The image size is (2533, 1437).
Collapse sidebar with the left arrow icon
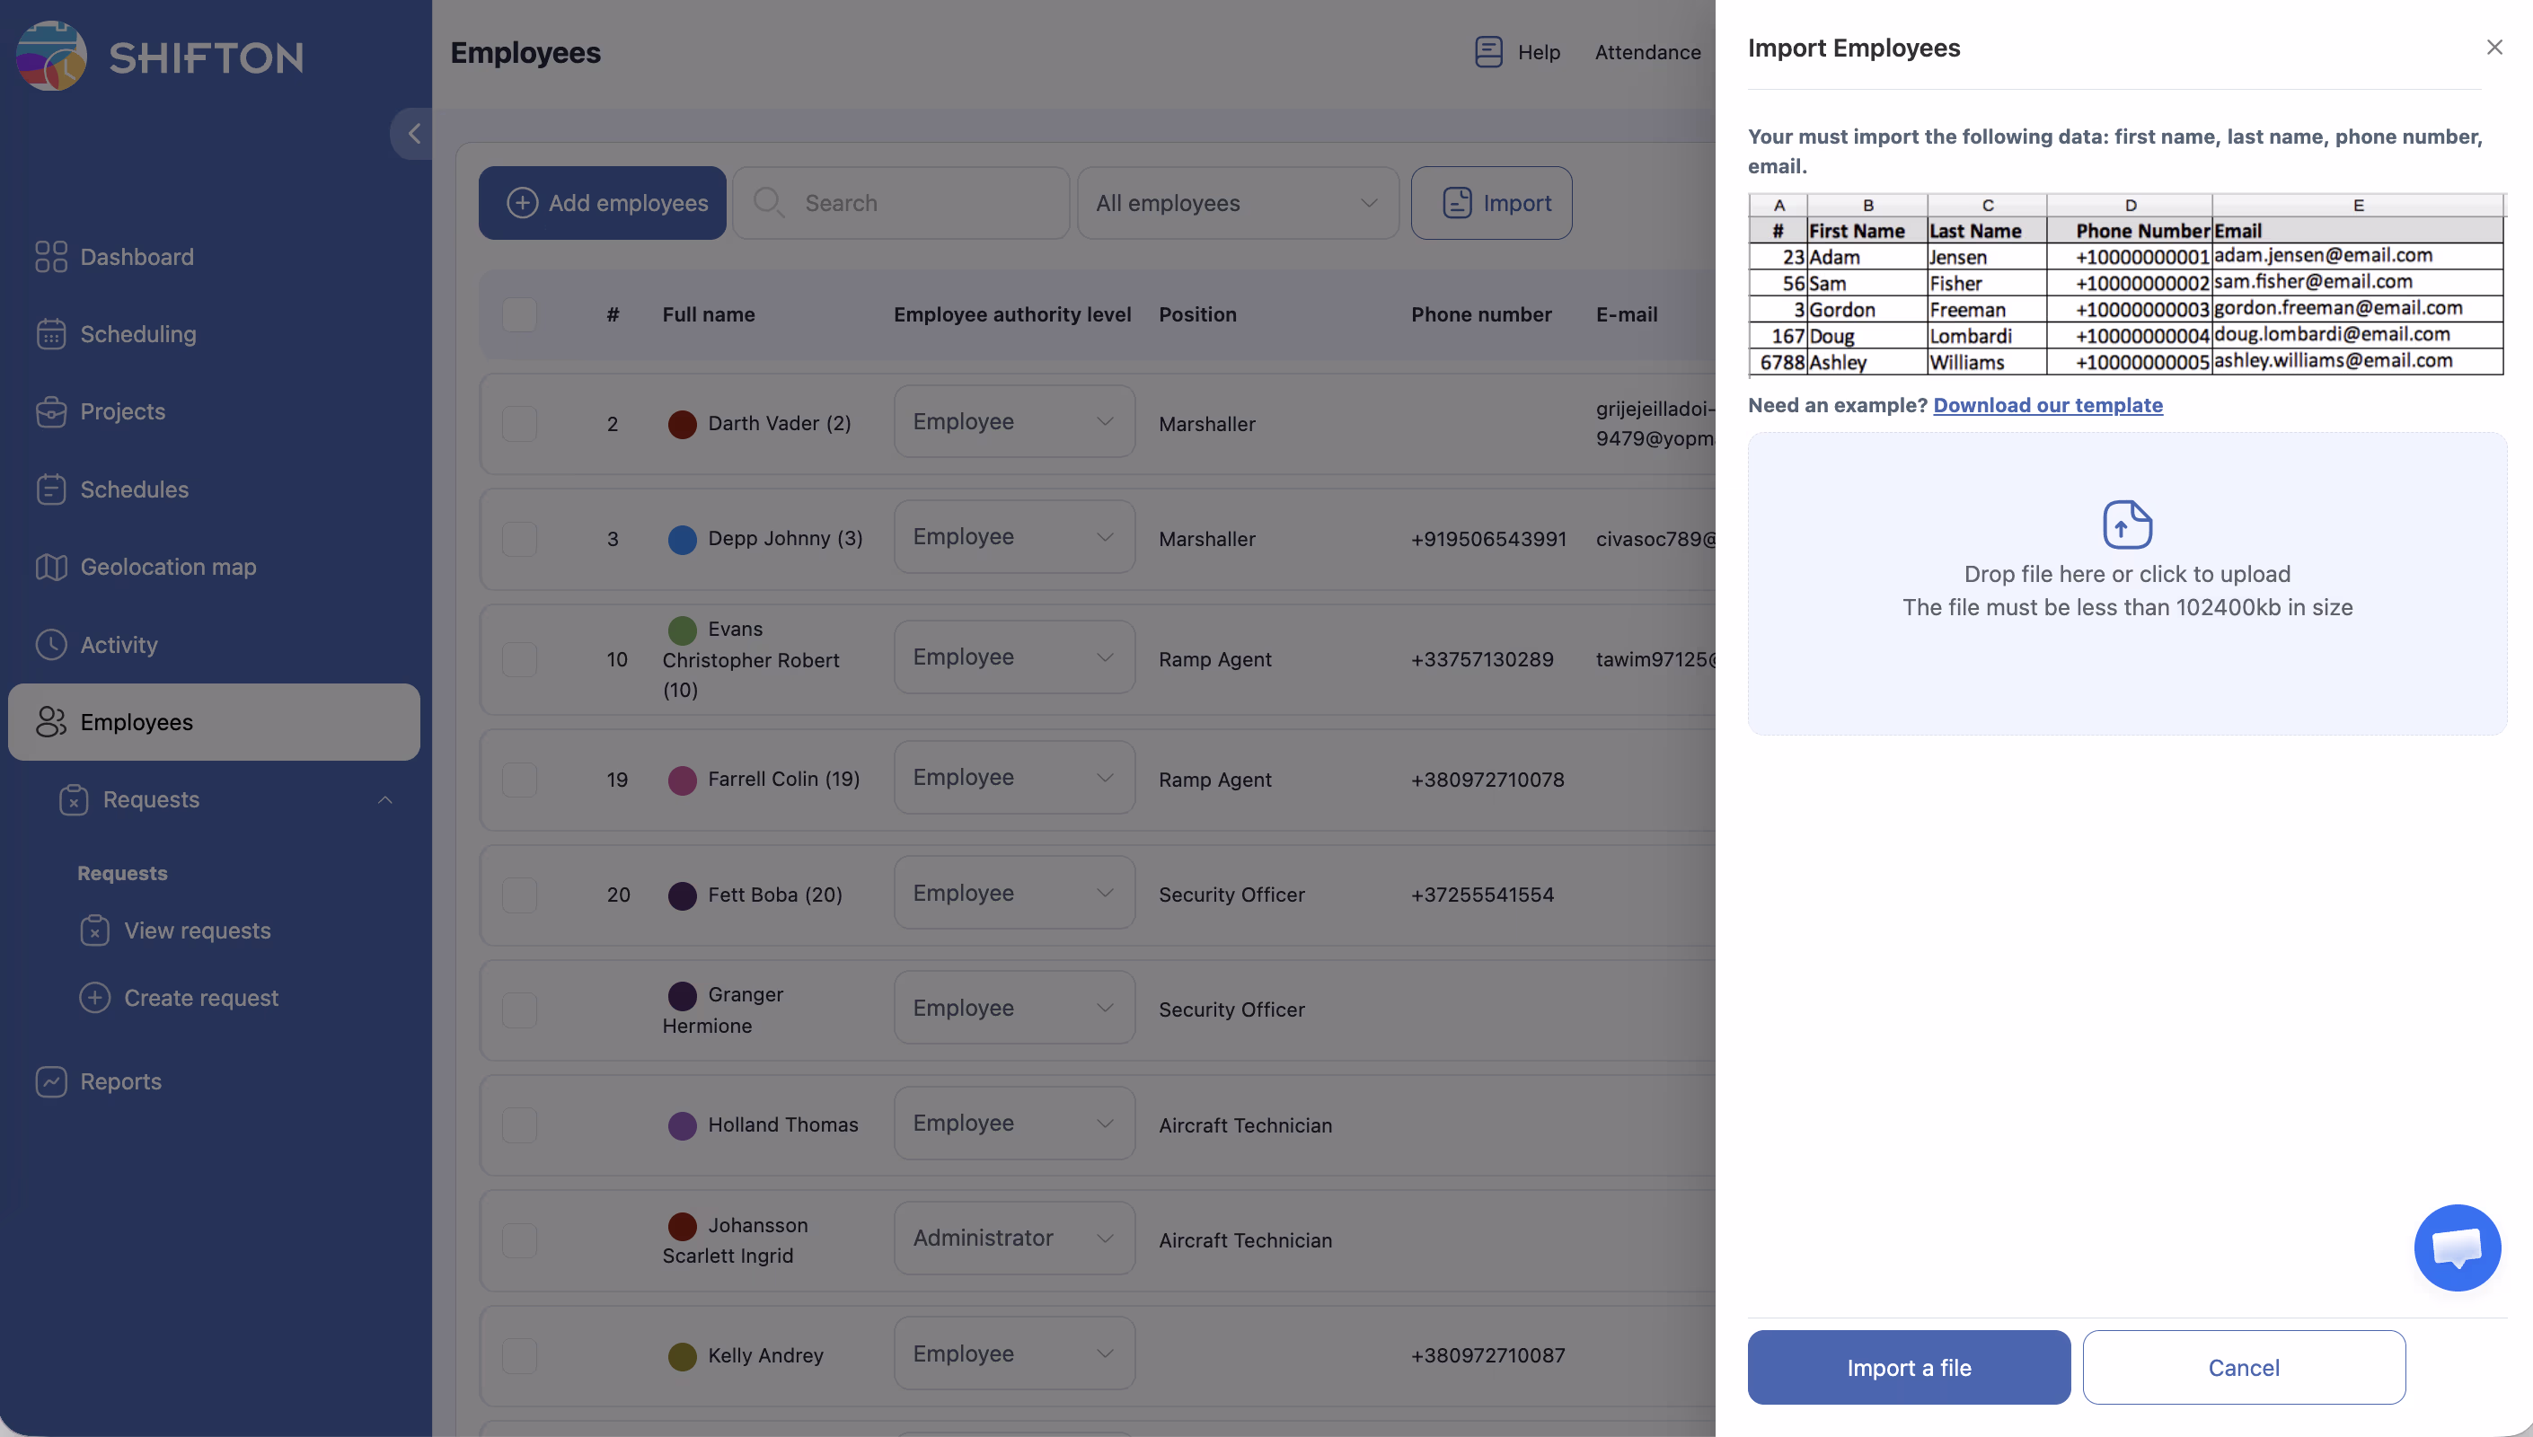413,133
